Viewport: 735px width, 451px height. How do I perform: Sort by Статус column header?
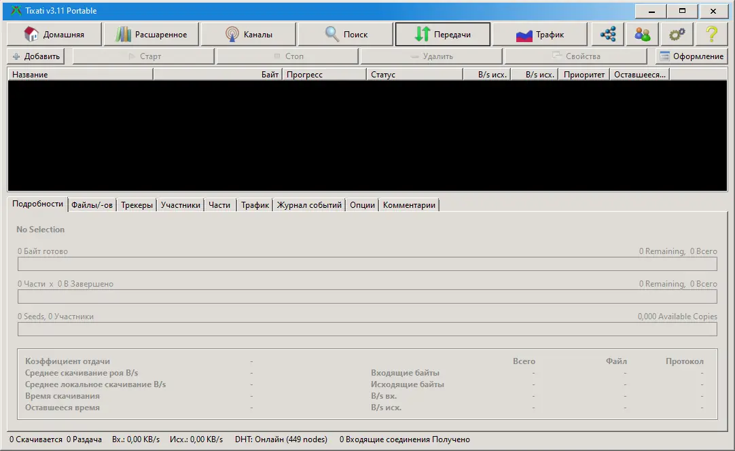coord(414,75)
